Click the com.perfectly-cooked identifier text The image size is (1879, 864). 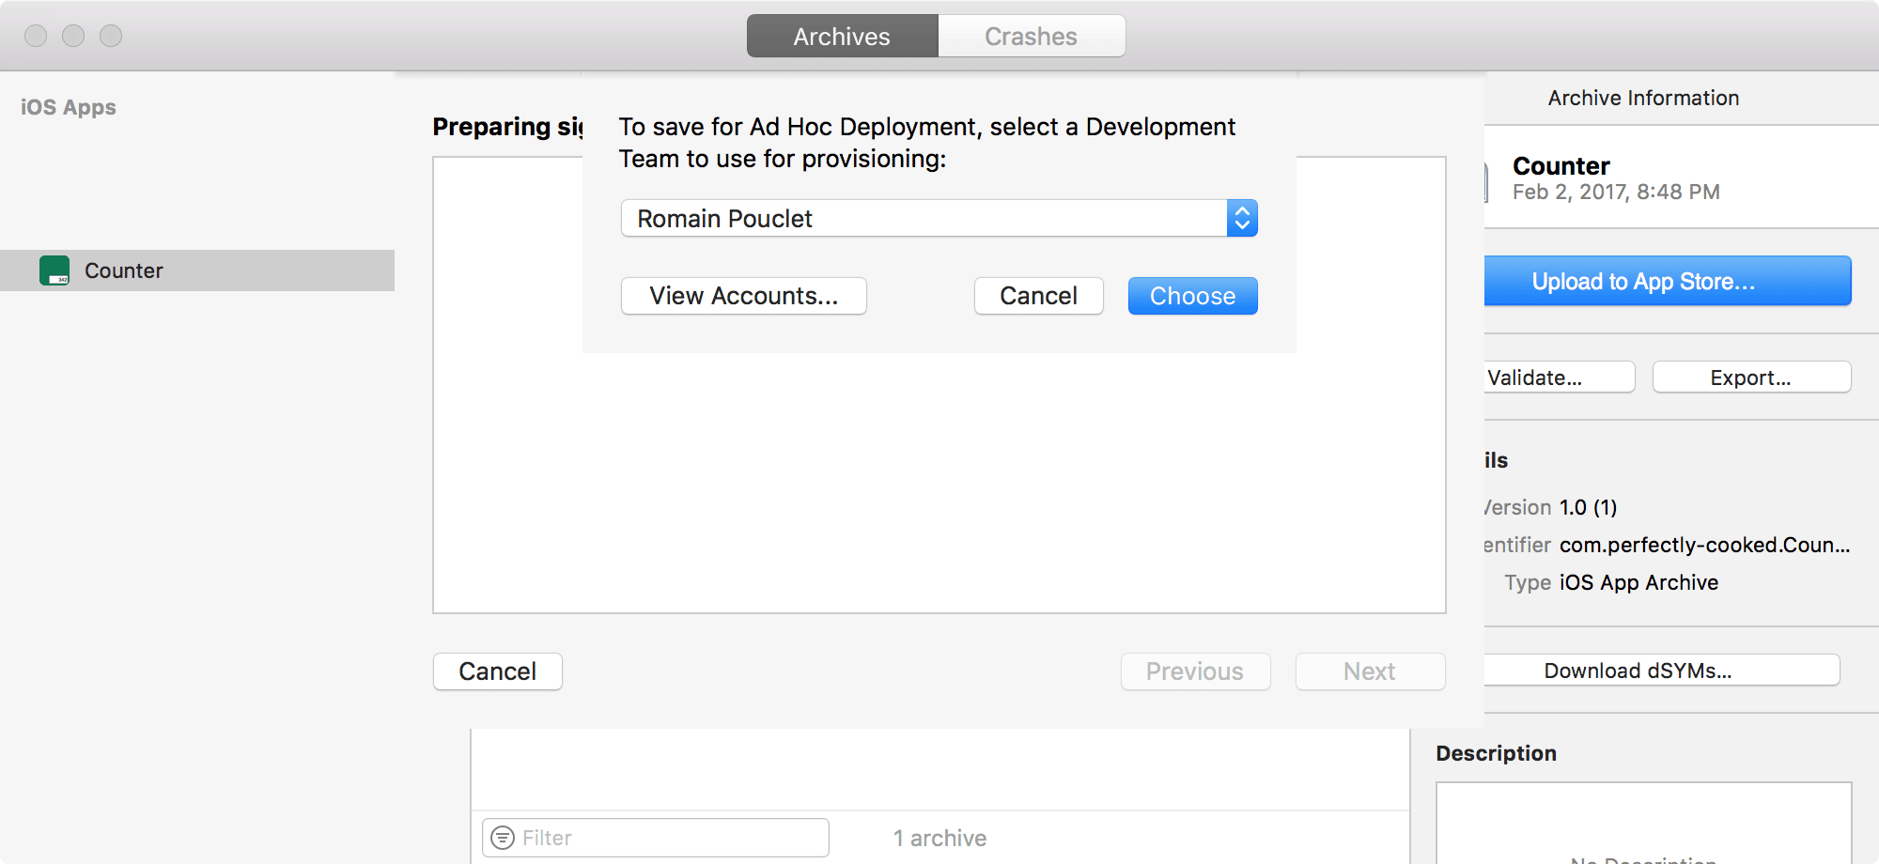coord(1705,545)
